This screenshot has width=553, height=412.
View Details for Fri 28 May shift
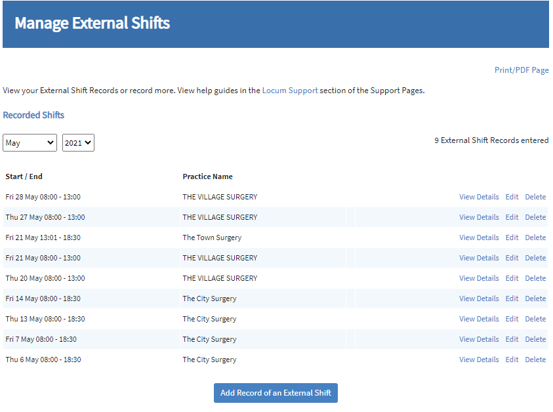(x=479, y=197)
